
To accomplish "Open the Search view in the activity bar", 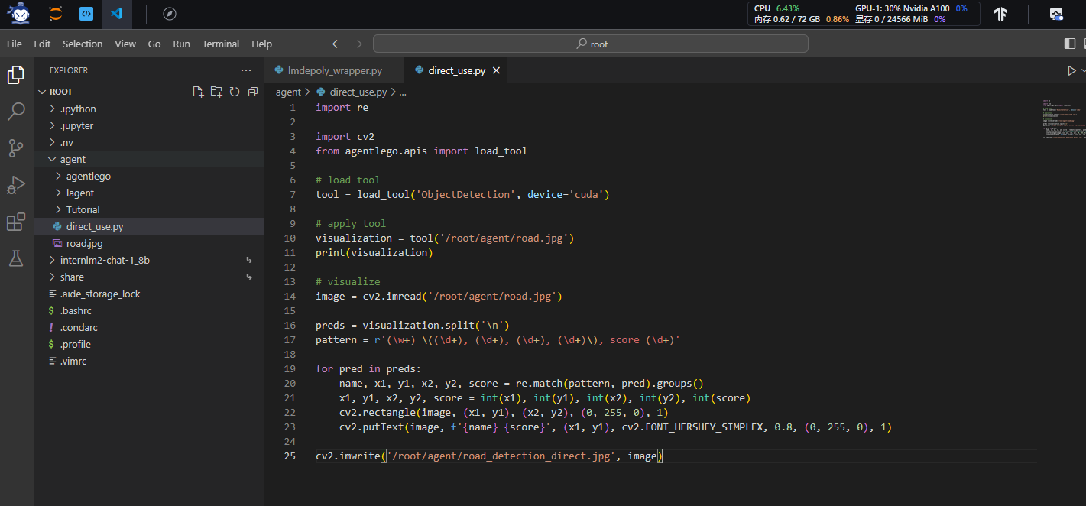I will (16, 112).
